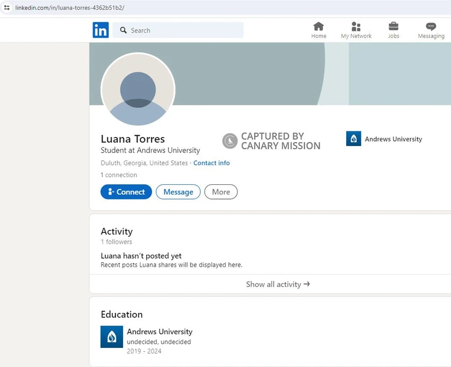Screen dimensions: 451x367
Task: Click the site information icon in address bar
Action: (6, 7)
